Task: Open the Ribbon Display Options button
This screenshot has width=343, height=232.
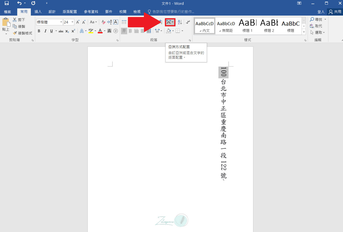Action: (299, 3)
